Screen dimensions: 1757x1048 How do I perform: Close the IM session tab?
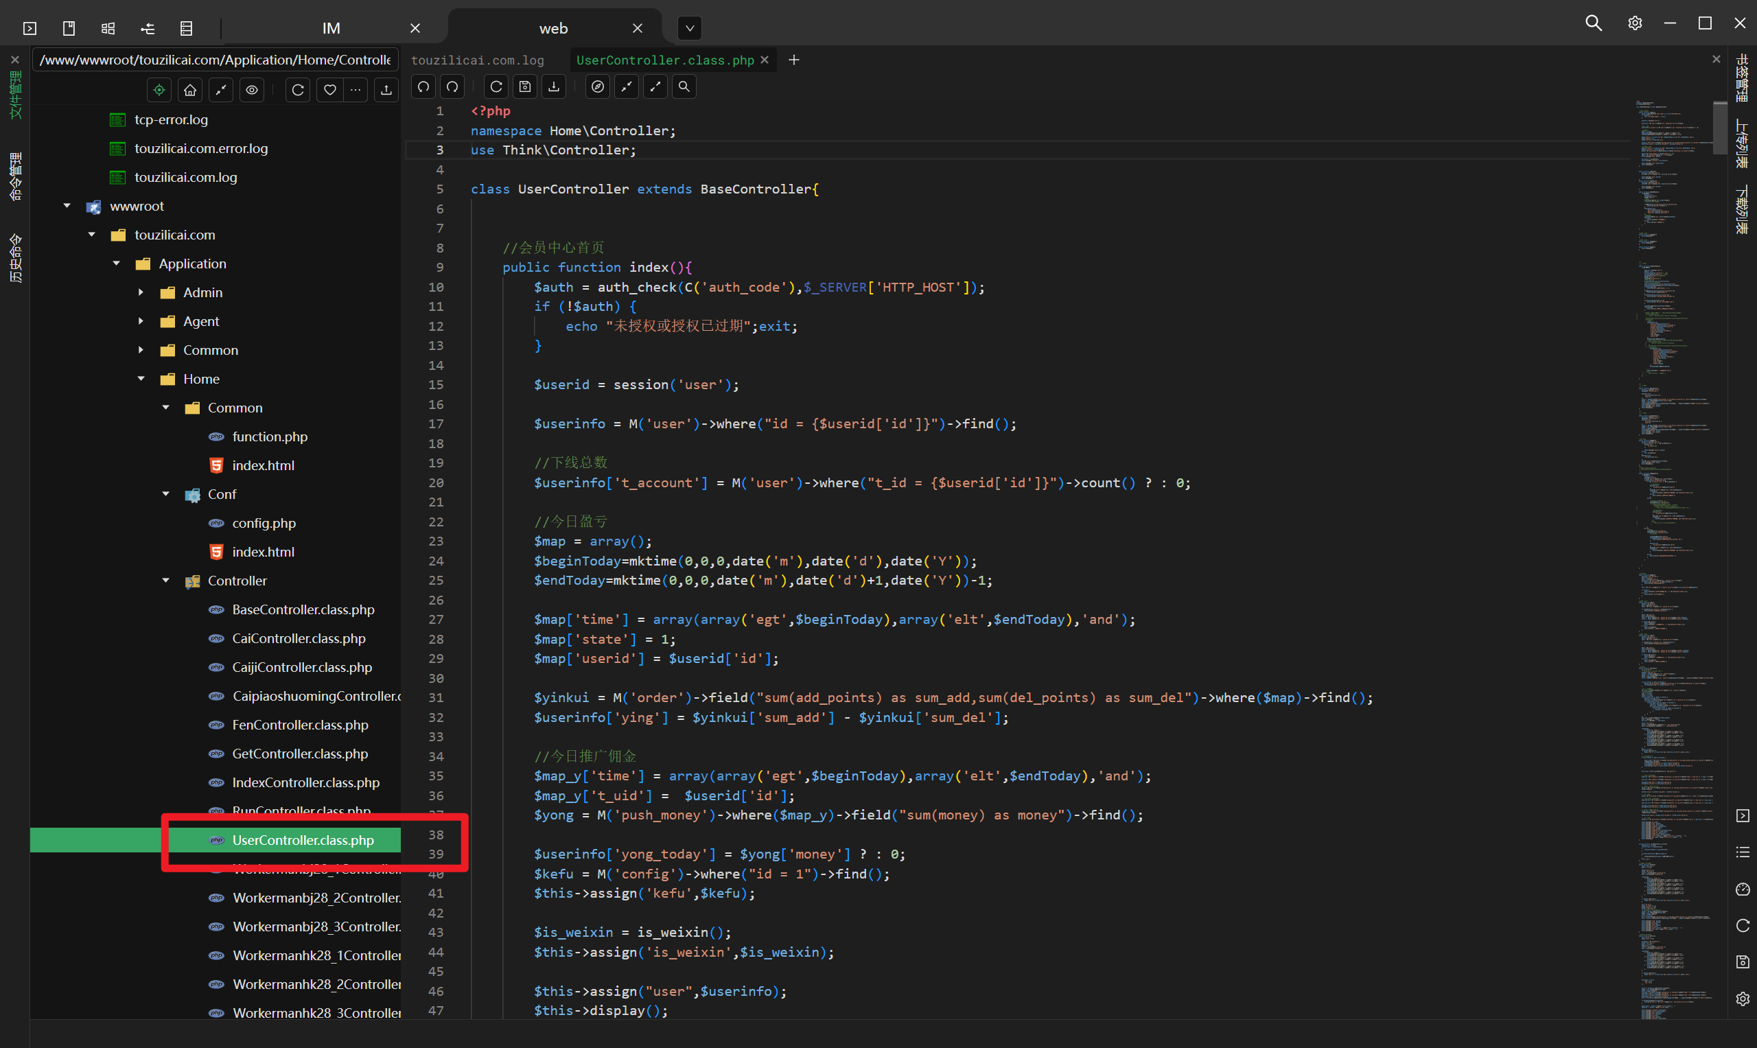(415, 28)
